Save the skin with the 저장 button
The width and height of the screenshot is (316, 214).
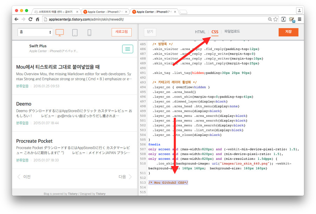pyautogui.click(x=288, y=32)
